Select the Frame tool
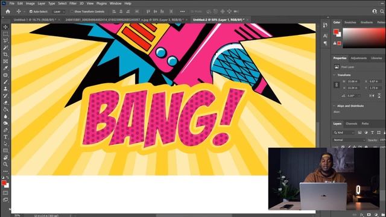386x217 pixels. (5, 61)
